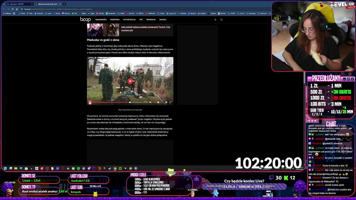Open Steam from the taskbar
The image size is (356, 200).
pos(110,168)
